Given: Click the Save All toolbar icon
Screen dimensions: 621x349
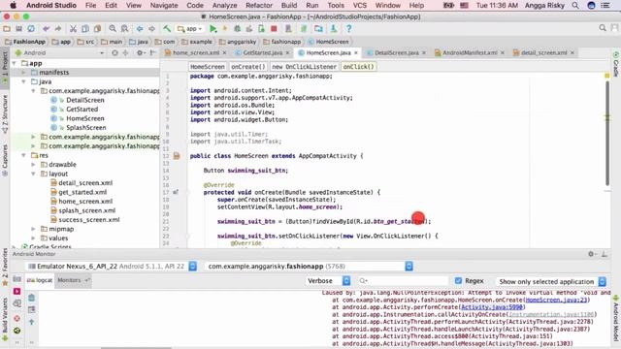Looking at the screenshot, I should click(x=18, y=28).
